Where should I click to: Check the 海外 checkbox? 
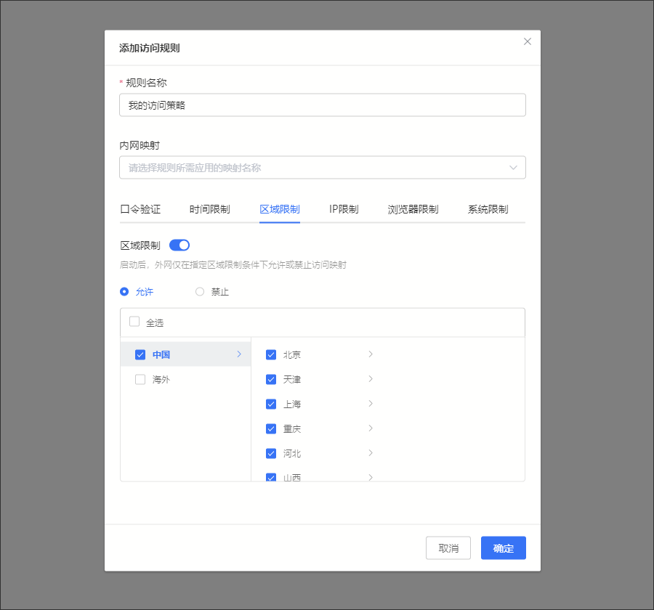[x=140, y=379]
